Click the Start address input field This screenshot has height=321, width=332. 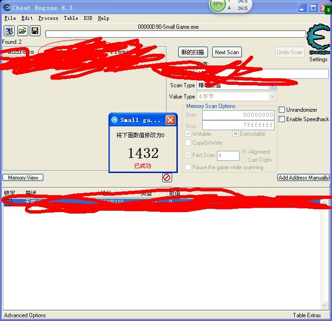click(238, 115)
